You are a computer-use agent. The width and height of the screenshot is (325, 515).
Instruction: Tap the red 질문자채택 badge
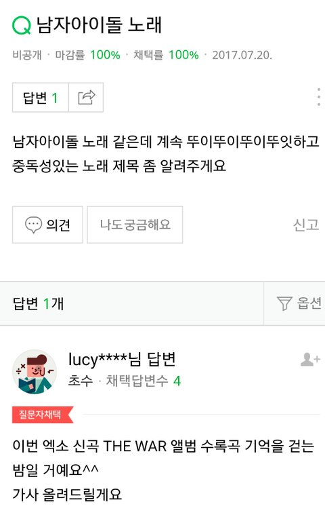pyautogui.click(x=43, y=415)
